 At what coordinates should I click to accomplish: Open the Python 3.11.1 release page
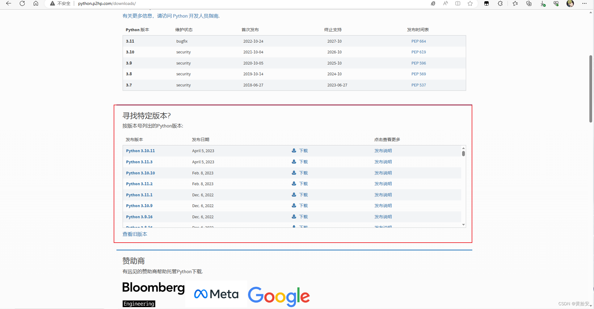click(x=139, y=195)
